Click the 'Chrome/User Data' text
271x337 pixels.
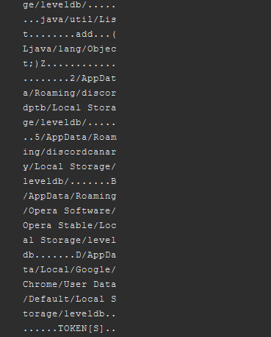tap(70, 285)
